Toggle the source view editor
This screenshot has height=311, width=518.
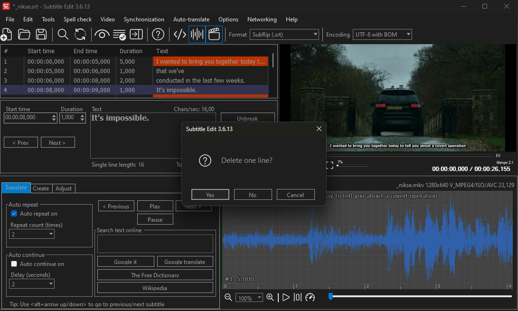point(179,34)
